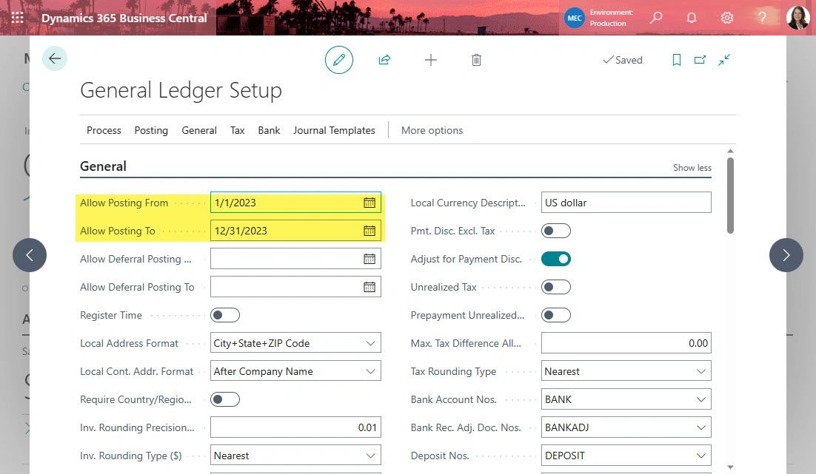The width and height of the screenshot is (816, 474).
Task: Click the Local Currency Description field
Action: pyautogui.click(x=626, y=203)
